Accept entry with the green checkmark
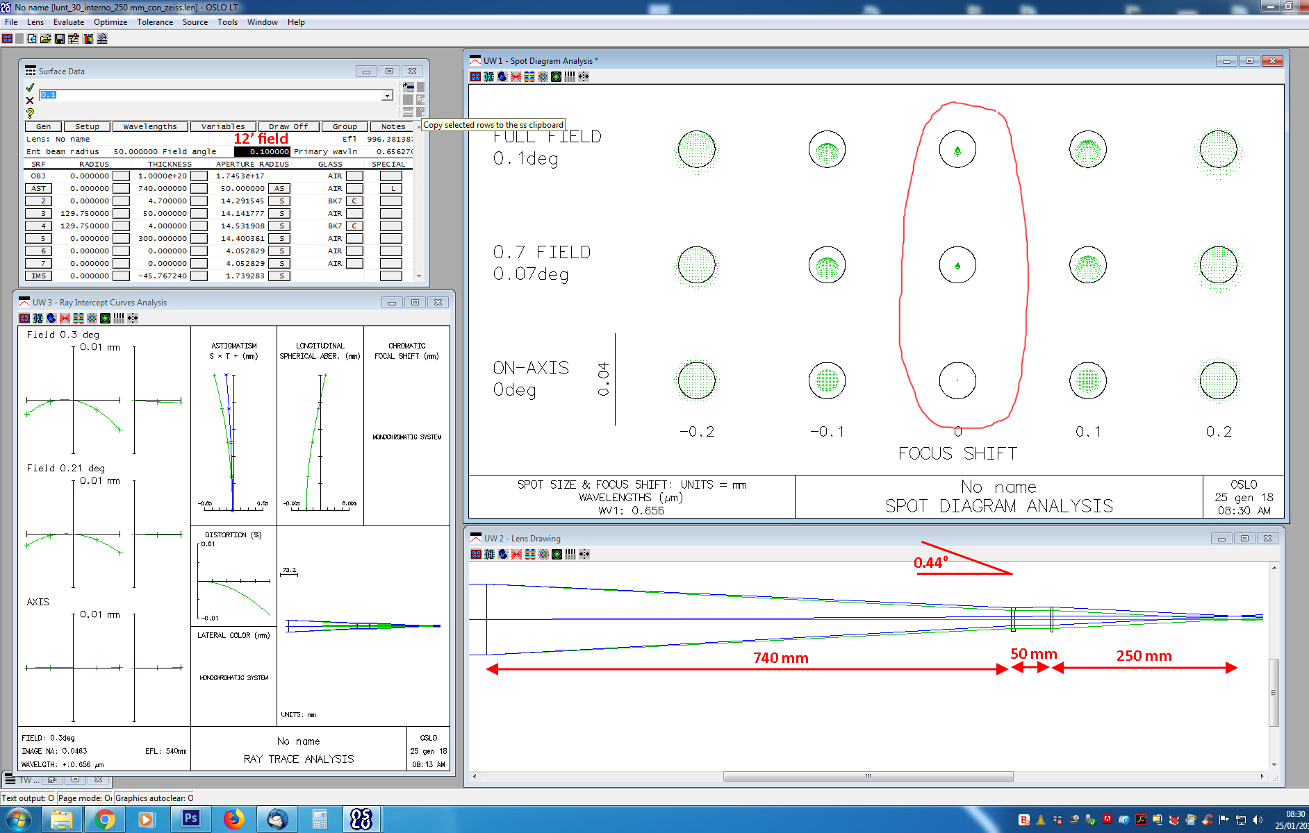The width and height of the screenshot is (1309, 833). tap(30, 87)
